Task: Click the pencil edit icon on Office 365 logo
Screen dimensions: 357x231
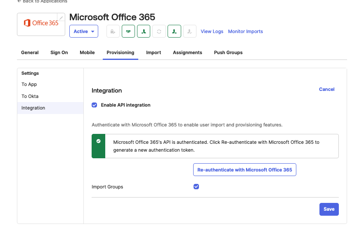Action: point(61,17)
